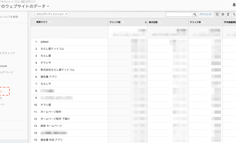The image size is (236, 143).
Task: Click the 検索クエリ column header
Action: (x=42, y=22)
